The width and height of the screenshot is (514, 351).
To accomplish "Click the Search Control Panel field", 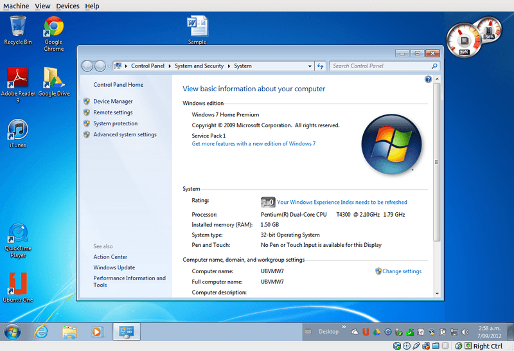I will click(380, 66).
